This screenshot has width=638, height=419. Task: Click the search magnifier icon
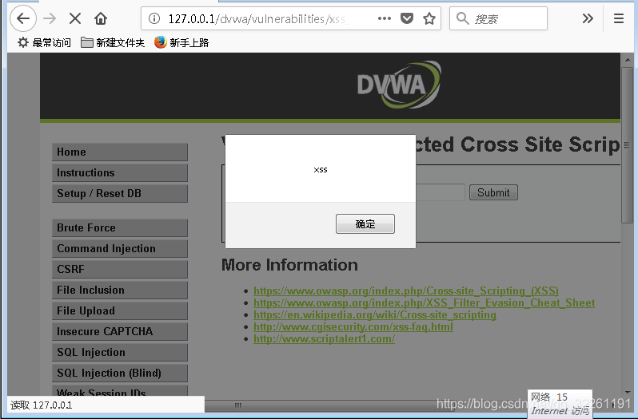(463, 18)
